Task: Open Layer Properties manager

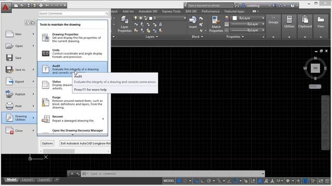Action: coord(125,24)
